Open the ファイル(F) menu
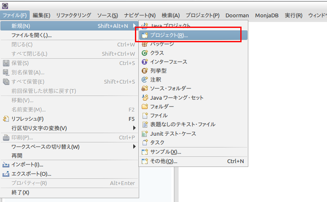Screen dimensions: 327x202 click(x=15, y=15)
